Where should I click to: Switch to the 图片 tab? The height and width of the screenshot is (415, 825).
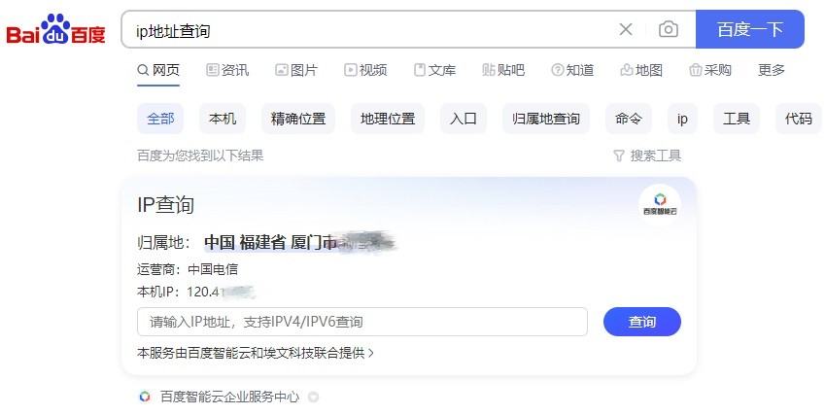click(x=296, y=70)
